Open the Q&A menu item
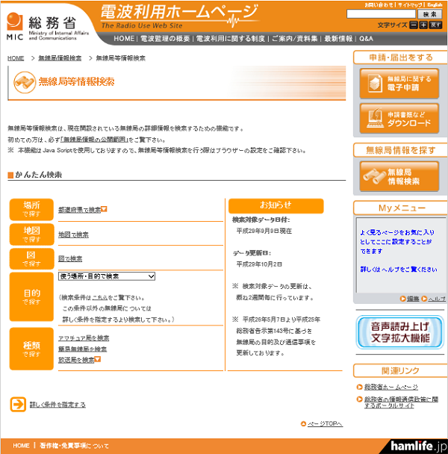448x454 pixels. pyautogui.click(x=366, y=38)
